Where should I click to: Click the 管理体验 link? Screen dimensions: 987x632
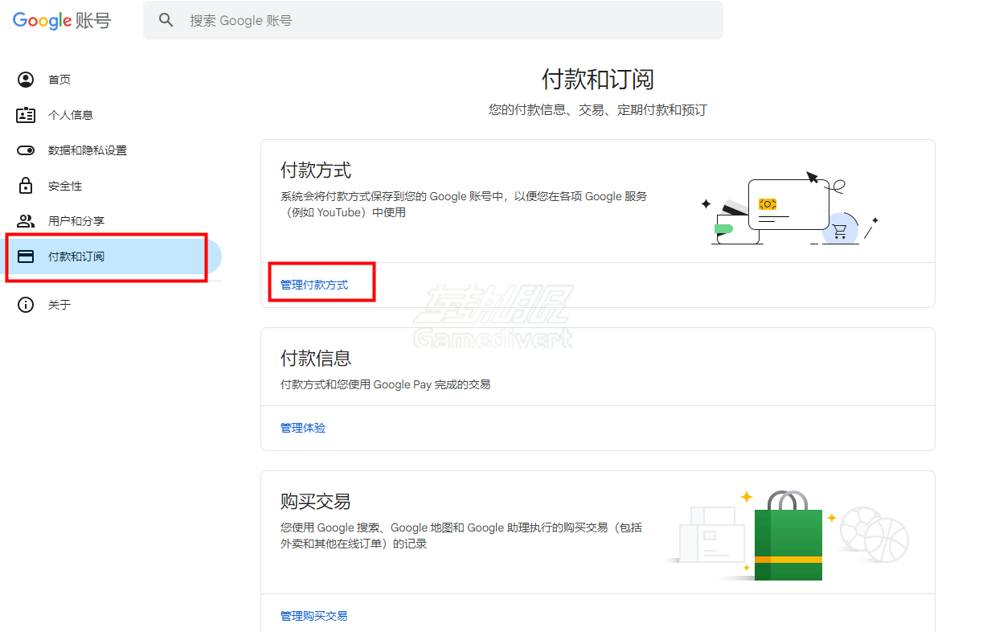point(303,428)
